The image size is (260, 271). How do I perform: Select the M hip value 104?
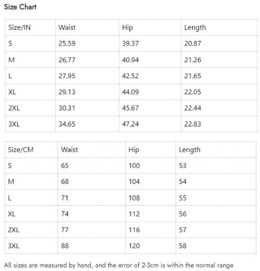click(x=134, y=182)
